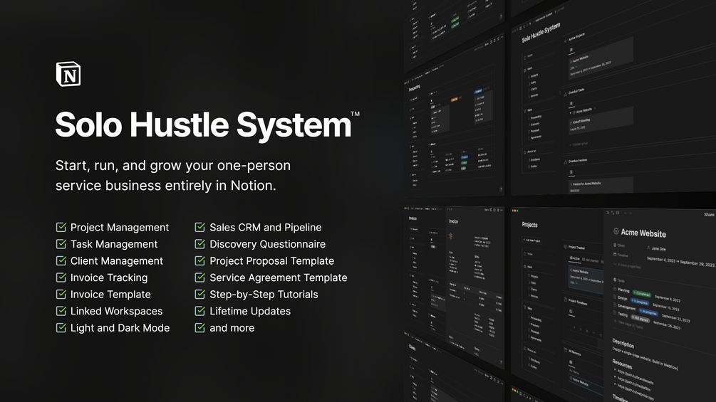Click the Notion logo icon
This screenshot has height=402, width=716.
(x=68, y=74)
